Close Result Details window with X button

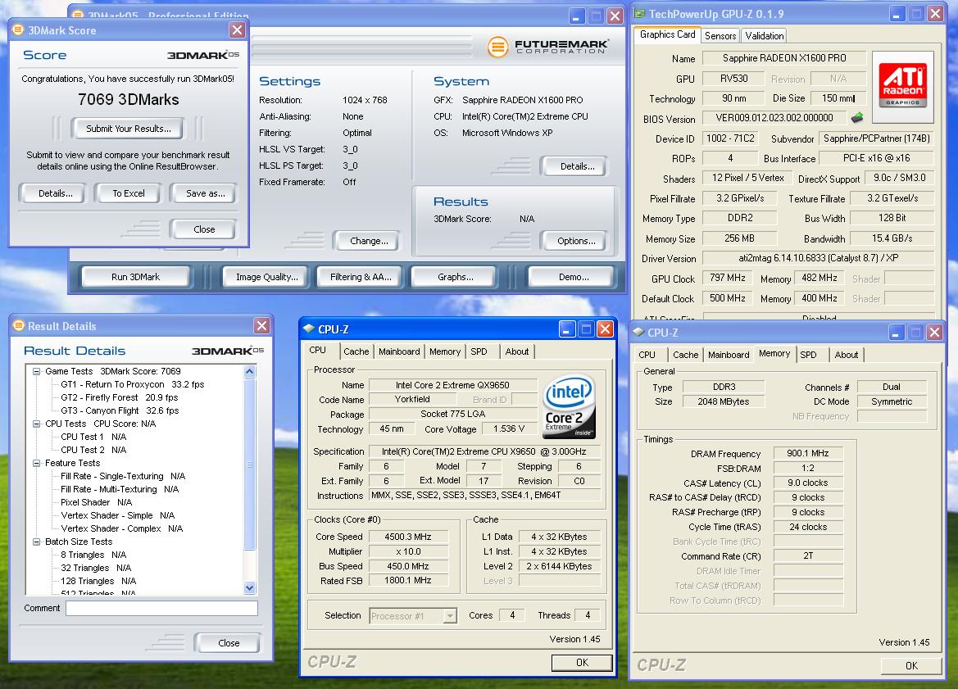pyautogui.click(x=261, y=325)
